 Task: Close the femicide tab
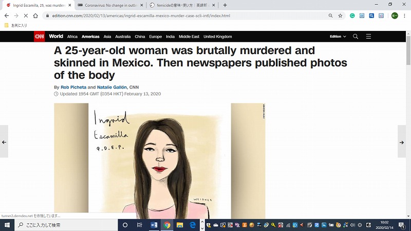214,5
